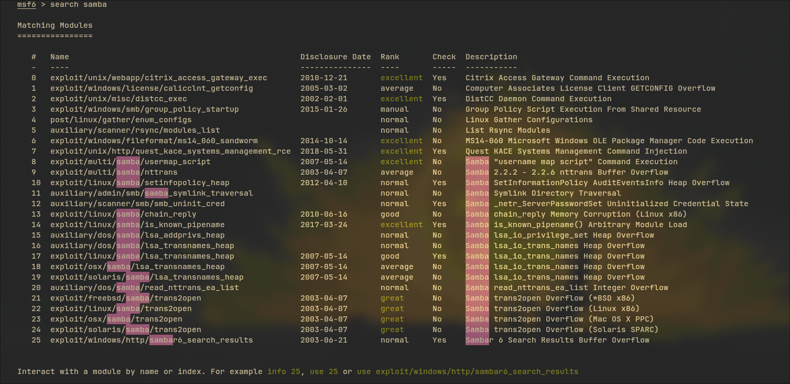Viewport: 790px width, 384px height.
Task: Select module name exploit/linux/samba/is_known_pipename
Action: 137,225
